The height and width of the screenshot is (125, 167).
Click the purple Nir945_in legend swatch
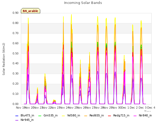[x=17, y=120]
